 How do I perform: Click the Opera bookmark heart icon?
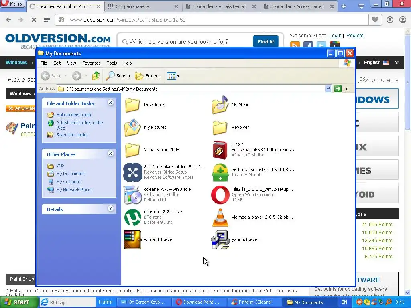375,20
